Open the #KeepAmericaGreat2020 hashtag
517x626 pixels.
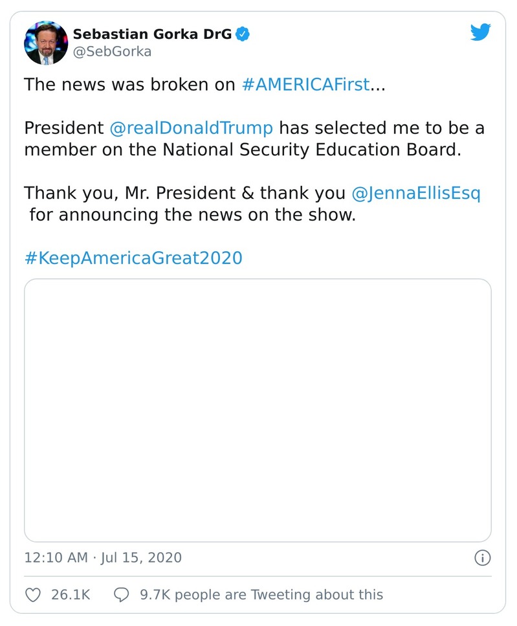click(133, 258)
